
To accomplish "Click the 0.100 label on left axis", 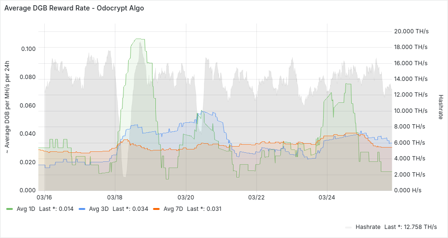I will 28,49.
